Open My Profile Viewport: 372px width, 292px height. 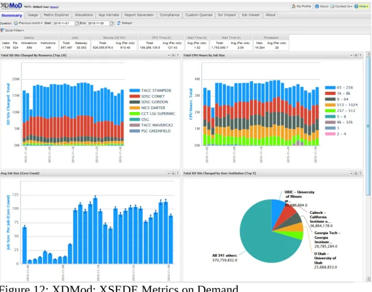302,6
